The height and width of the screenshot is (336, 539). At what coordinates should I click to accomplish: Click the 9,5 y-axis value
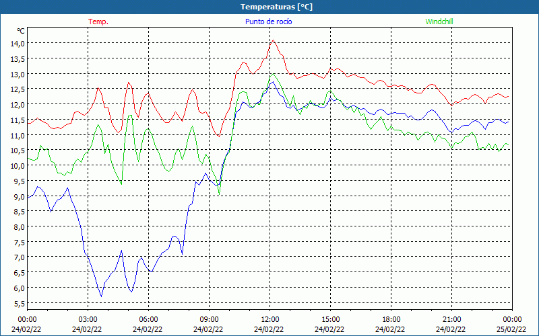tap(20, 181)
